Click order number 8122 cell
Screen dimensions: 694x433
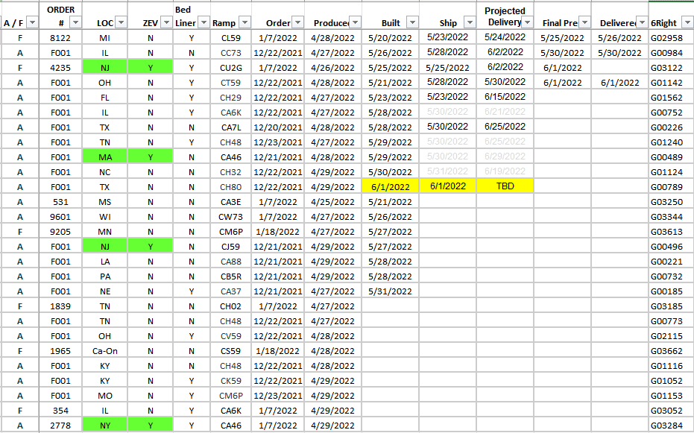click(x=61, y=38)
